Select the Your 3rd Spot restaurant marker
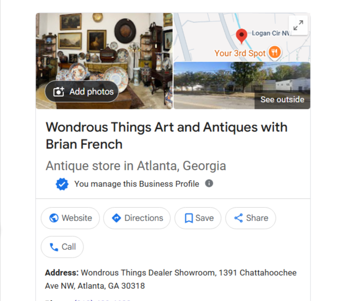This screenshot has width=352, height=301. coord(274,53)
